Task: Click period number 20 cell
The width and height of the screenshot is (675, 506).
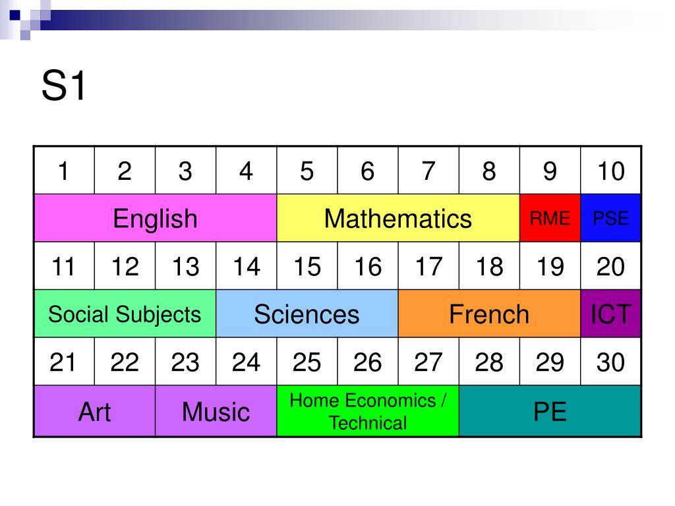Action: point(610,266)
